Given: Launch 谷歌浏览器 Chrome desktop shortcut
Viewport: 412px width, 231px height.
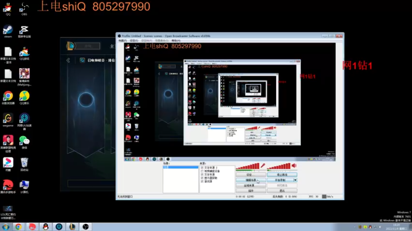Looking at the screenshot, I should [8, 98].
